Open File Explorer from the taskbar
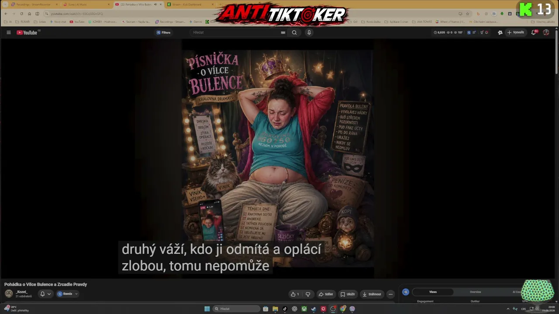 tap(275, 309)
